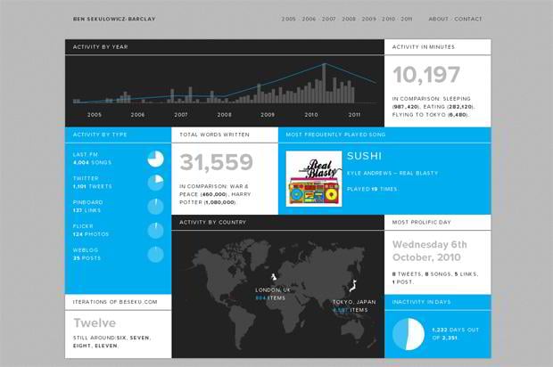Click the Pinboard pie chart icon
Viewport: 553px width, 367px height.
(155, 206)
